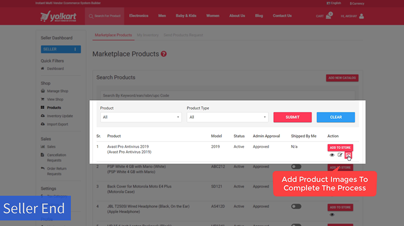The width and height of the screenshot is (404, 226).
Task: Open Manage Shop link
Action: coord(58,91)
